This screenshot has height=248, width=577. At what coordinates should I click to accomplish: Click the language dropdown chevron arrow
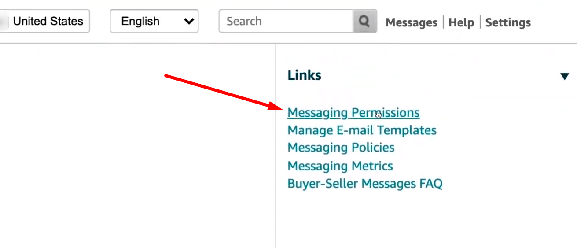pos(189,21)
